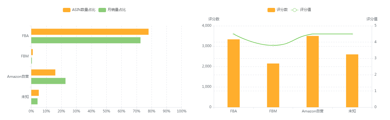Click the green 月销量占比 legend swatch

[x=102, y=10]
